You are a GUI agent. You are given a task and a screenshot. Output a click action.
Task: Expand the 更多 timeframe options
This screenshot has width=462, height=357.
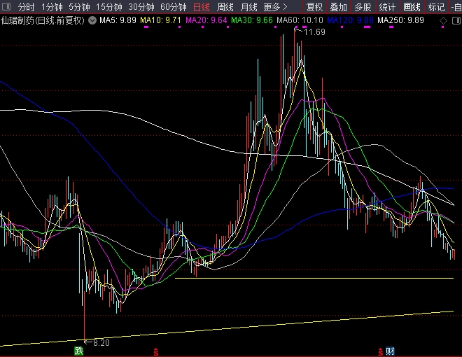(x=275, y=7)
